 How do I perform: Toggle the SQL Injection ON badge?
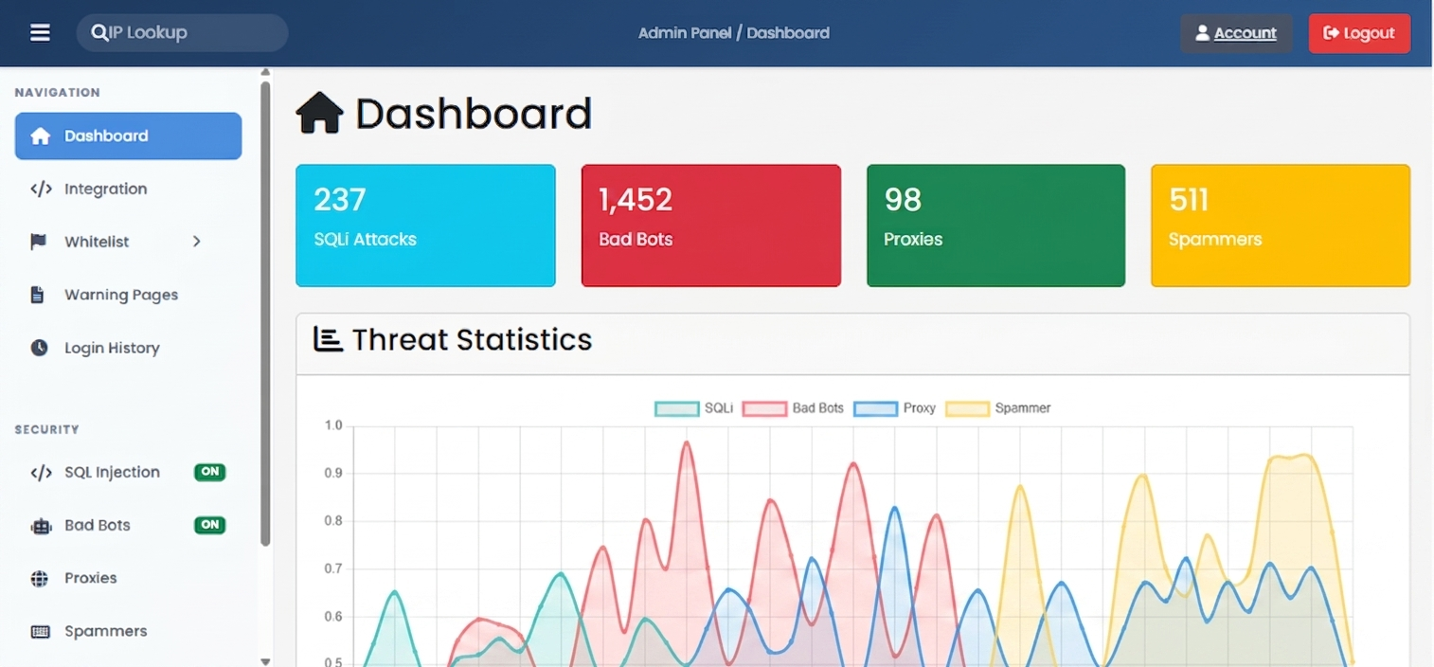pyautogui.click(x=210, y=472)
